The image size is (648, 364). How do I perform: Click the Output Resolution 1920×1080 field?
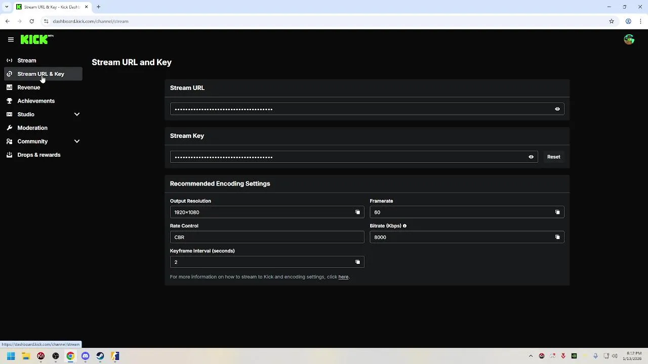267,212
